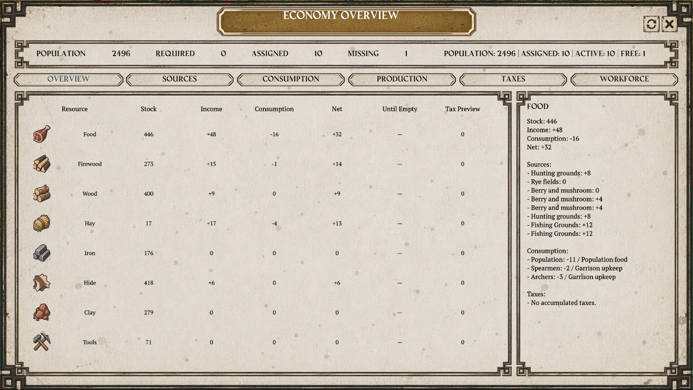
Task: Click 'No accumulated taxes.' text
Action: click(x=562, y=303)
